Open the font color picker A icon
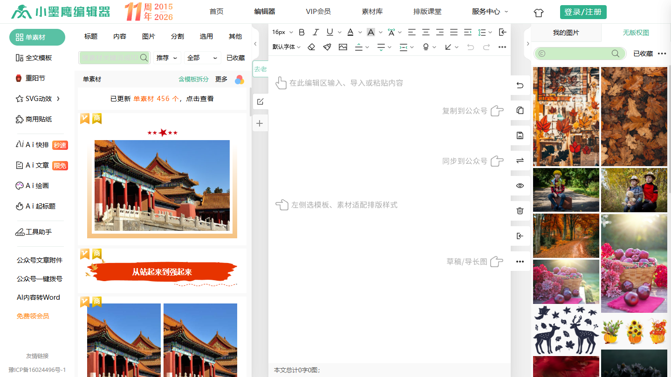The height and width of the screenshot is (377, 671). [350, 32]
